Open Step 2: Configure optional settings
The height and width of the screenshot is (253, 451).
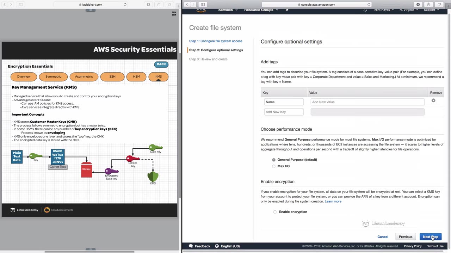coord(216,50)
